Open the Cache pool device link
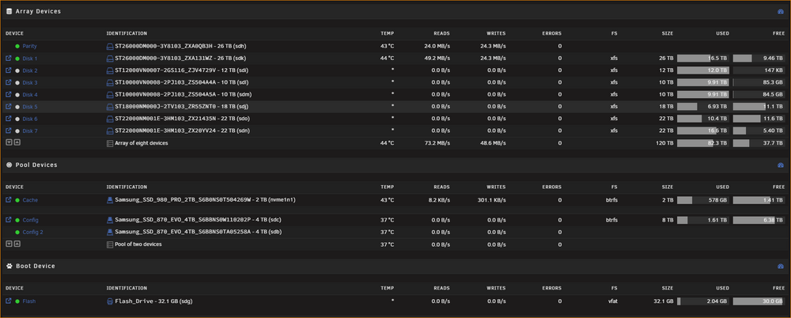Screen dimensions: 791x318 pyautogui.click(x=30, y=200)
